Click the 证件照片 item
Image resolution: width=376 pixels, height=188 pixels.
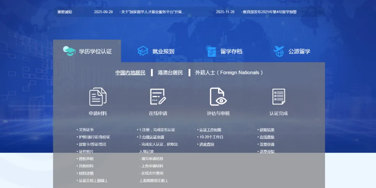coord(86,152)
